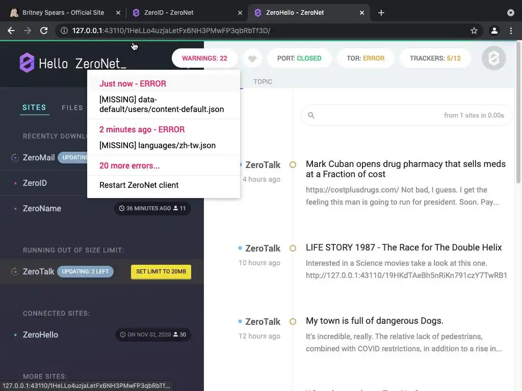522x391 pixels.
Task: Click the page vertical scrollbar
Action: (518, 113)
